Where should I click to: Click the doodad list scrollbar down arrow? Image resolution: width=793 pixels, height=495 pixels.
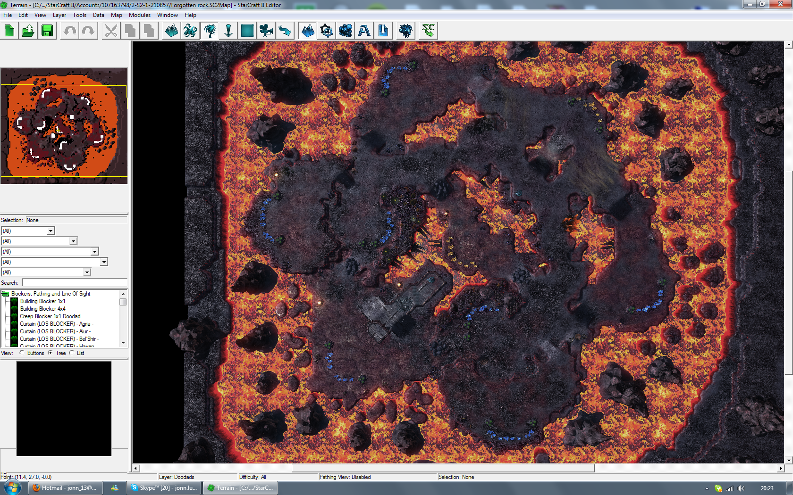pyautogui.click(x=123, y=343)
